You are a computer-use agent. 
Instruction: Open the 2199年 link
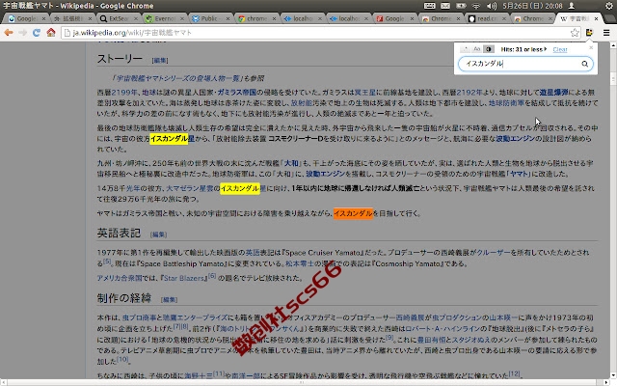(124, 93)
